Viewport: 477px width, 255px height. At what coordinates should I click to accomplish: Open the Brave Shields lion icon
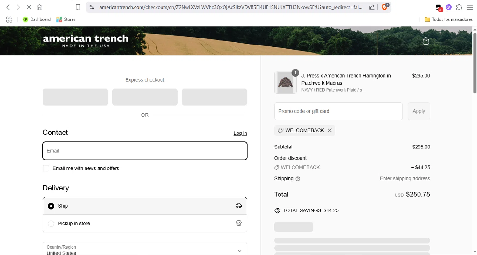384,7
